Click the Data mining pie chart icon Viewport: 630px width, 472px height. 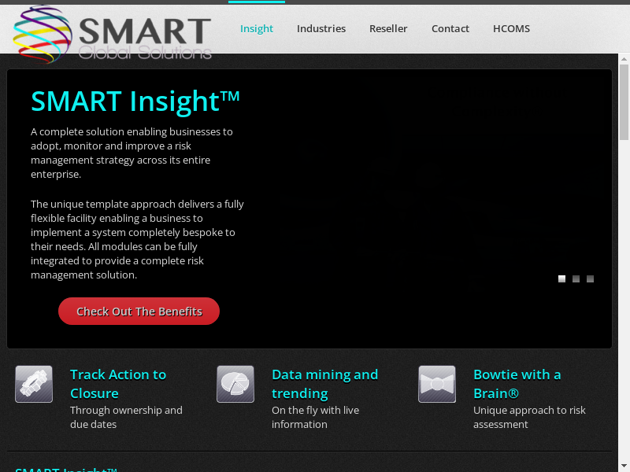(x=235, y=384)
